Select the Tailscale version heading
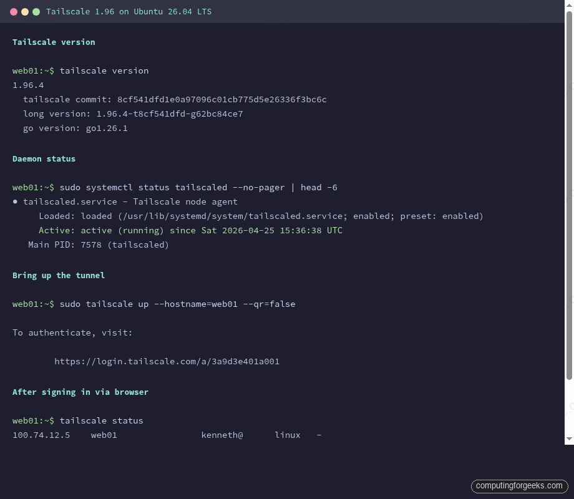The height and width of the screenshot is (499, 574). 54,42
